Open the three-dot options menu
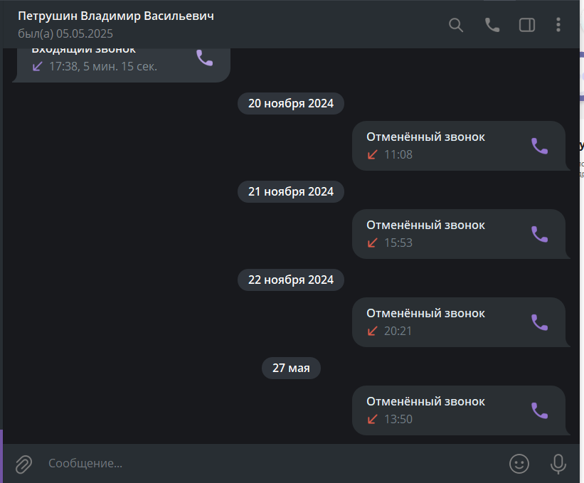 558,25
